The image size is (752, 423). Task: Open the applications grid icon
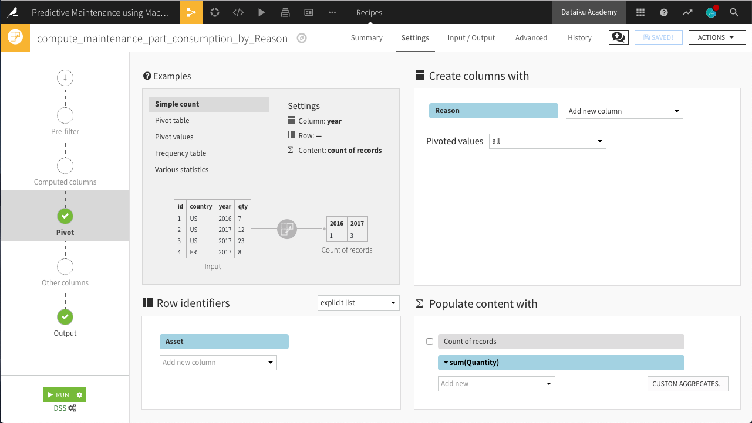640,12
